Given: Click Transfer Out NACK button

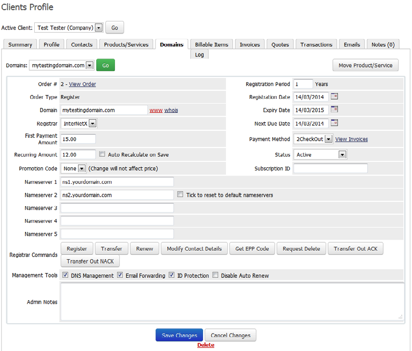Looking at the screenshot, I should pos(90,261).
